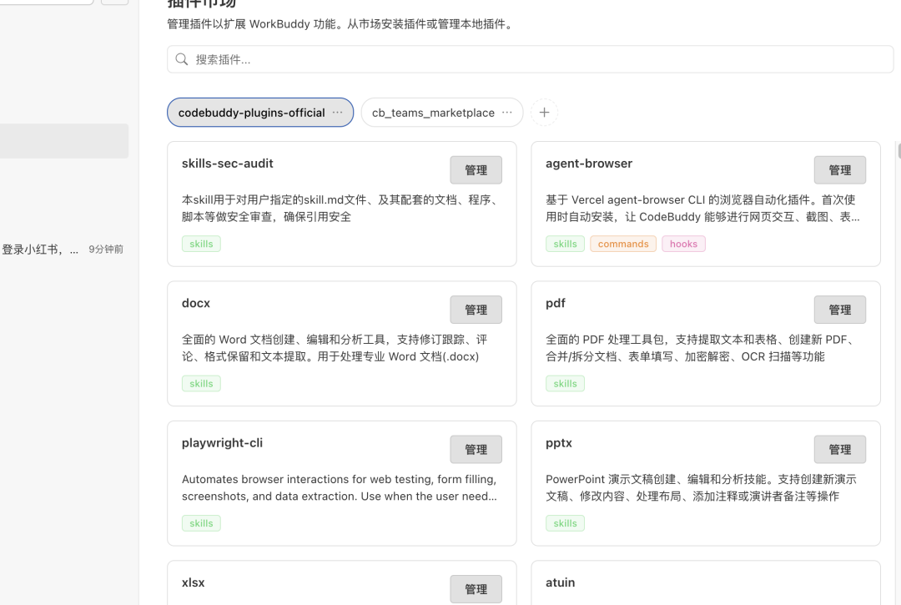Image resolution: width=901 pixels, height=605 pixels.
Task: Manage the pdf plugin
Action: point(839,310)
